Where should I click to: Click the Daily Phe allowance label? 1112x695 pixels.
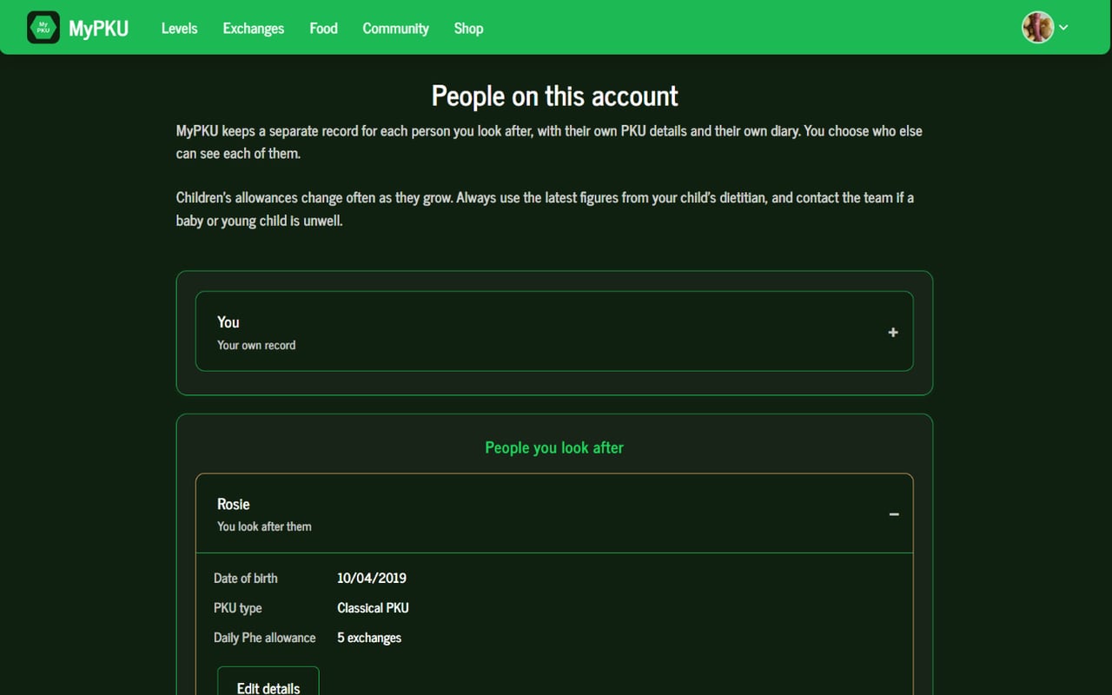point(265,638)
